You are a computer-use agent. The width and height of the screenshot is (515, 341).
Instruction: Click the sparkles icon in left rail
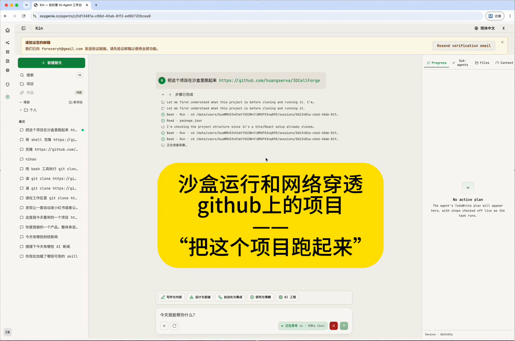8,43
